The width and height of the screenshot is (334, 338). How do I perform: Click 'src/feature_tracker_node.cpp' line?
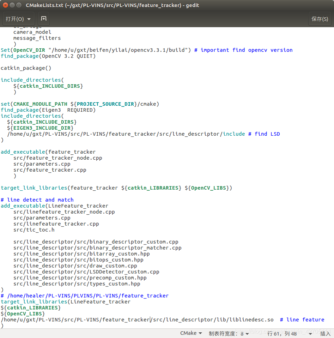pyautogui.click(x=57, y=158)
